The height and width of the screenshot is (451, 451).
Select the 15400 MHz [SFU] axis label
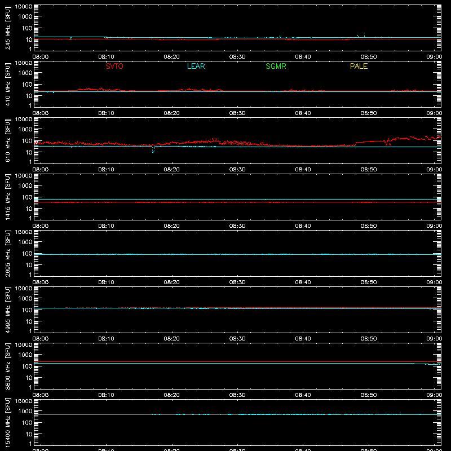7,422
